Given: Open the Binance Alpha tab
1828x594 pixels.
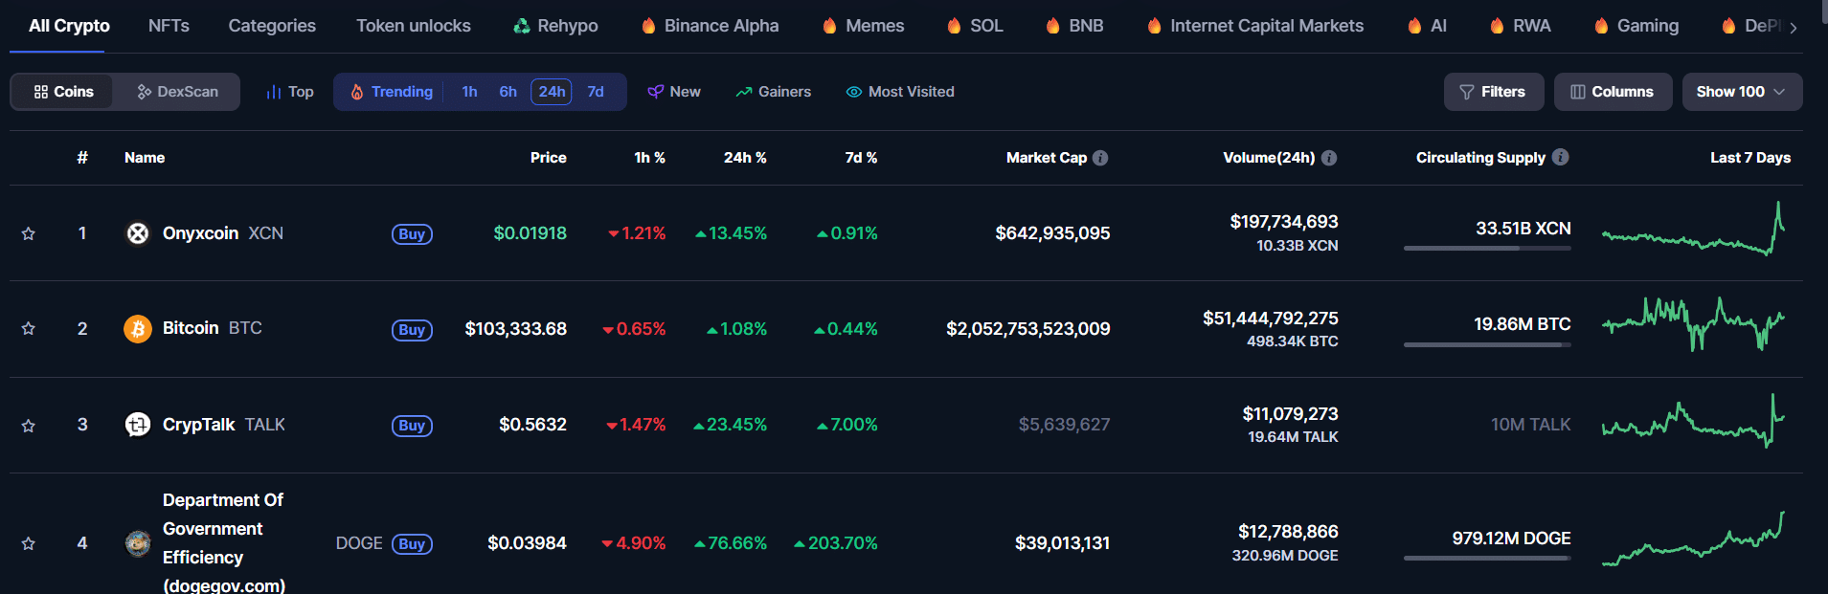Looking at the screenshot, I should pyautogui.click(x=710, y=26).
